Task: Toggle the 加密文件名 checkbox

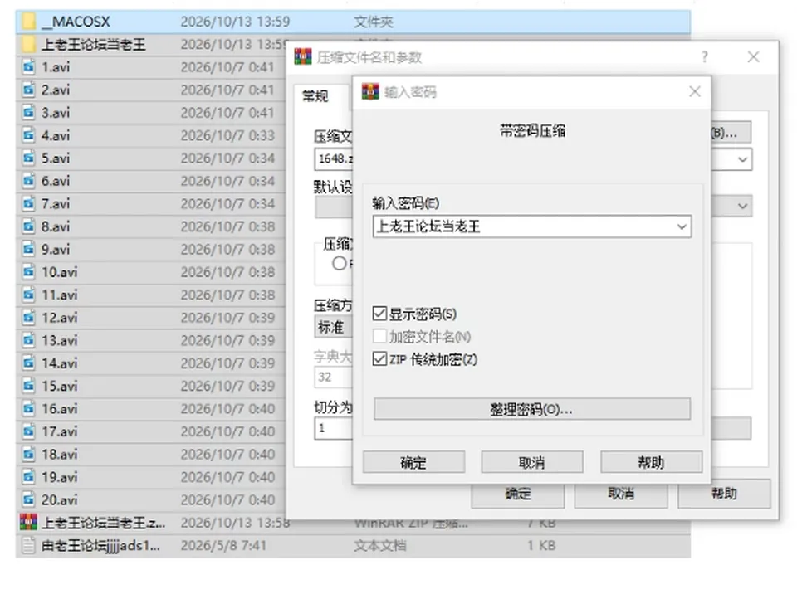Action: tap(379, 336)
